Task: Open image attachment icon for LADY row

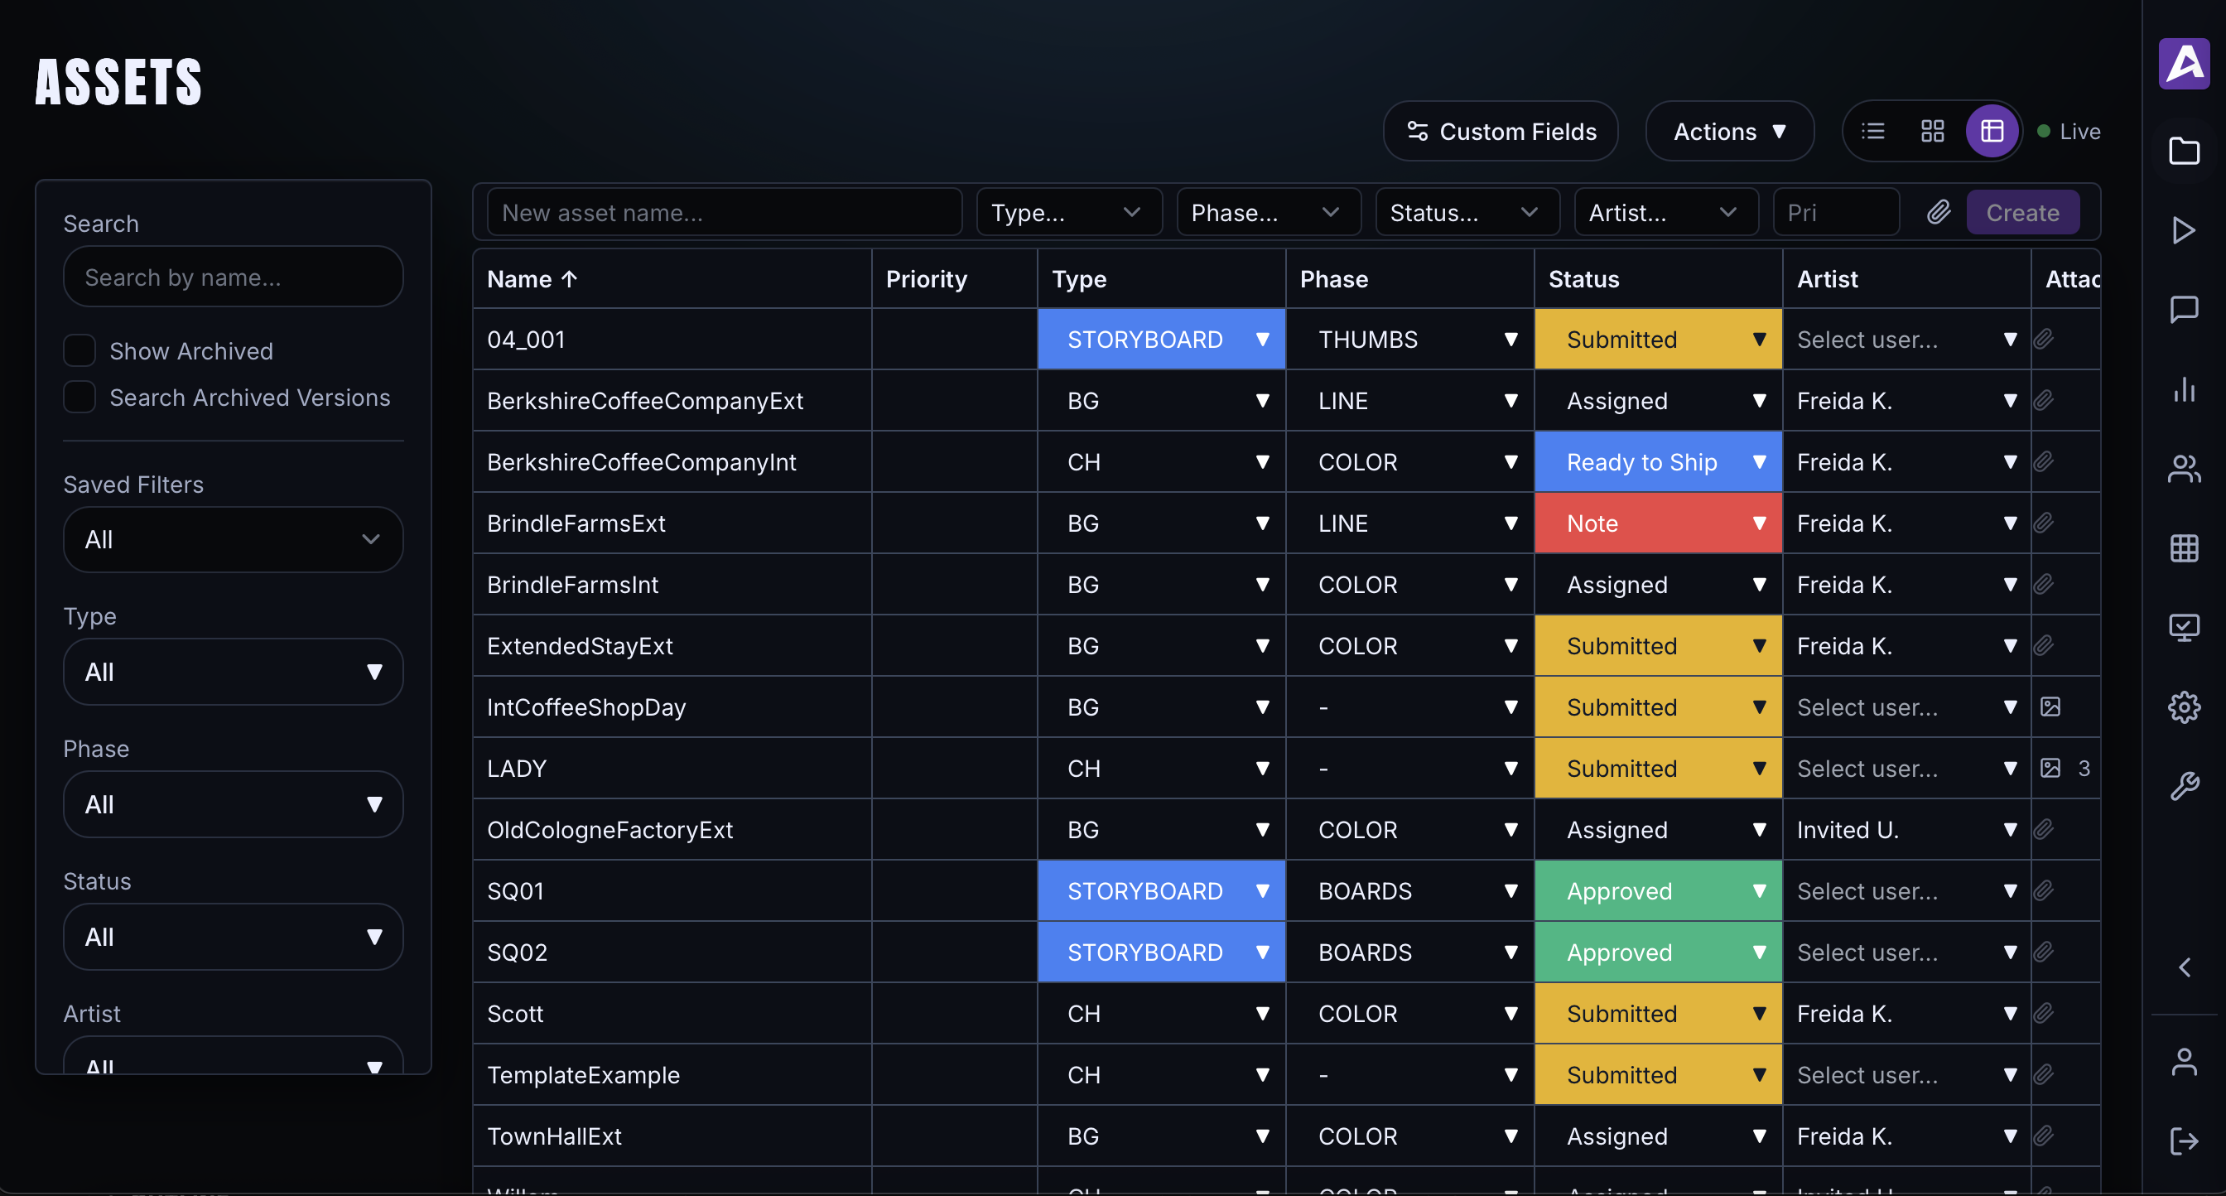Action: [x=2050, y=769]
